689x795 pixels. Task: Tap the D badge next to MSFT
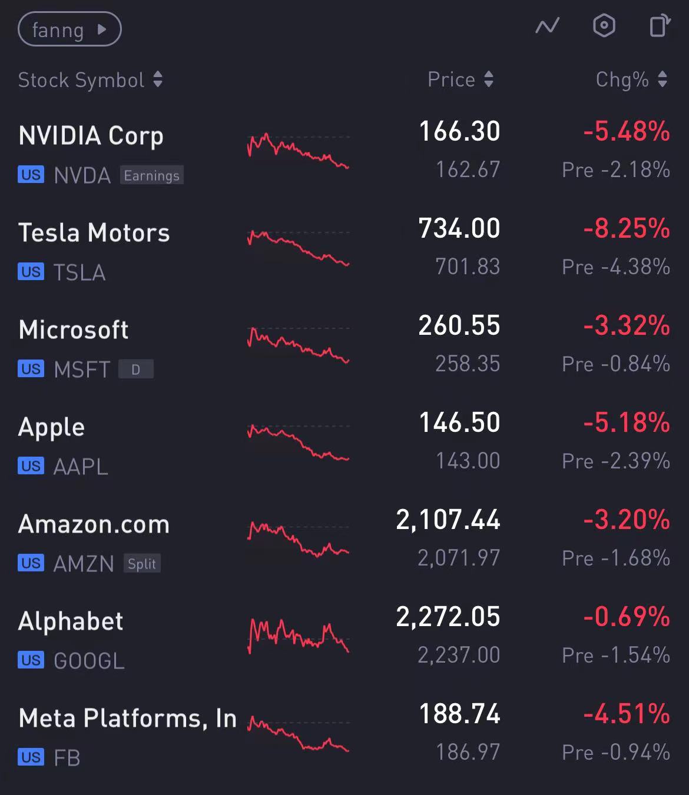tap(136, 370)
